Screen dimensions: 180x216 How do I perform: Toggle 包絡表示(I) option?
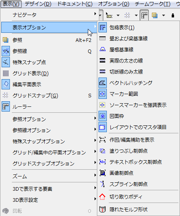click(x=139, y=27)
